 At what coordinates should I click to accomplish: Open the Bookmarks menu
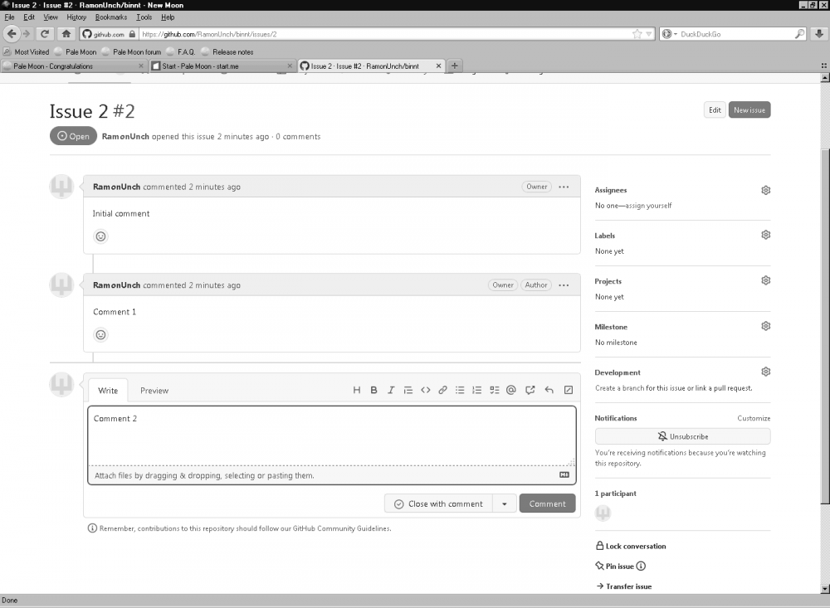tap(111, 17)
